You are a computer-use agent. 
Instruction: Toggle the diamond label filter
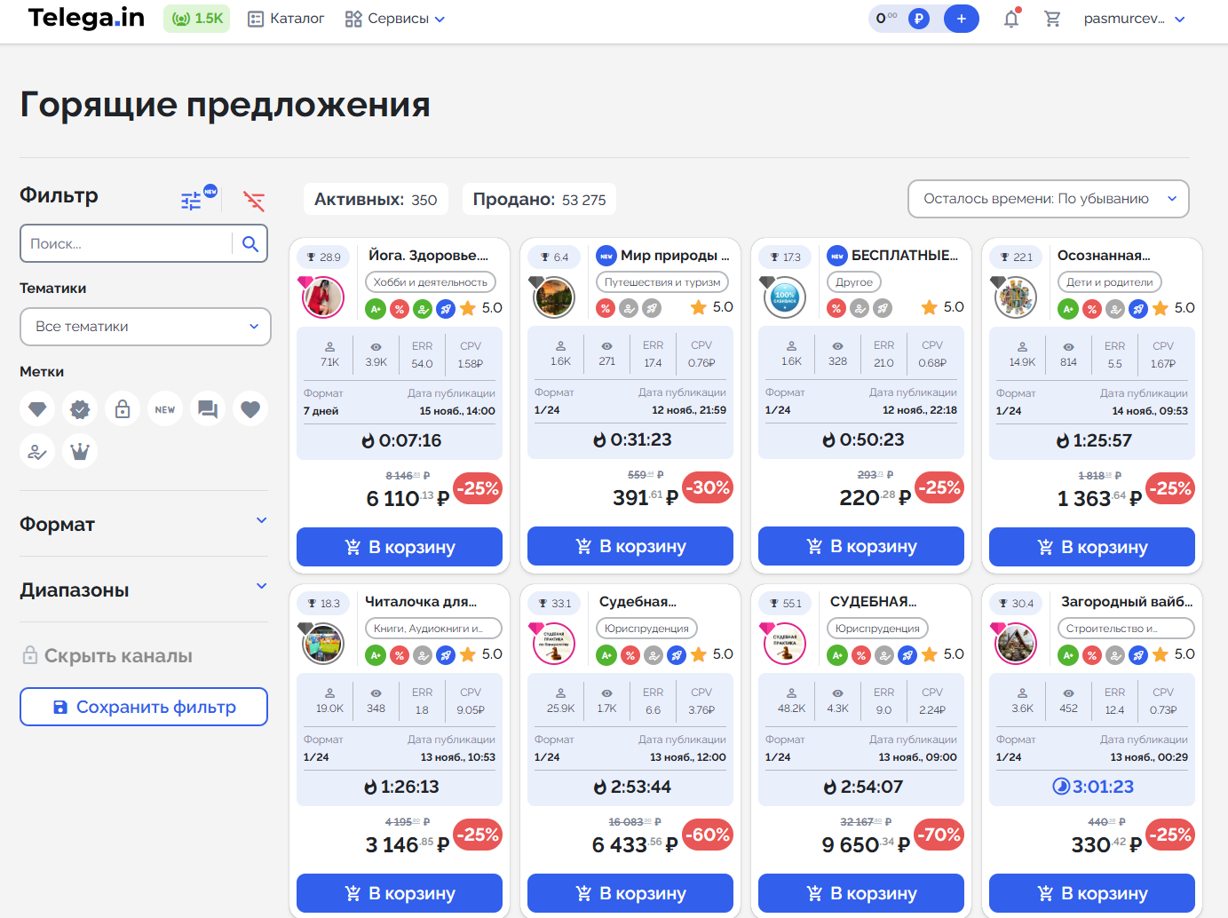pos(37,409)
